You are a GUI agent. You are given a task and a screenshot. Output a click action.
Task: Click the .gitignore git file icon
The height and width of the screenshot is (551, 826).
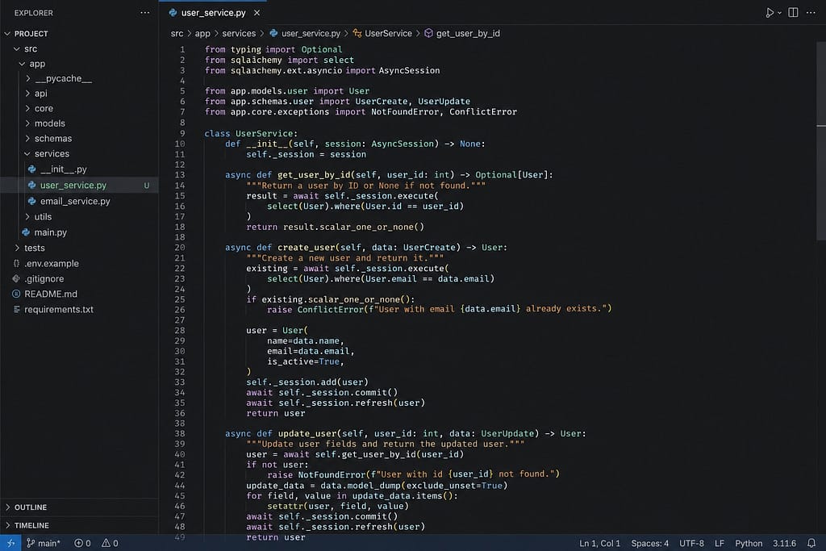[16, 278]
